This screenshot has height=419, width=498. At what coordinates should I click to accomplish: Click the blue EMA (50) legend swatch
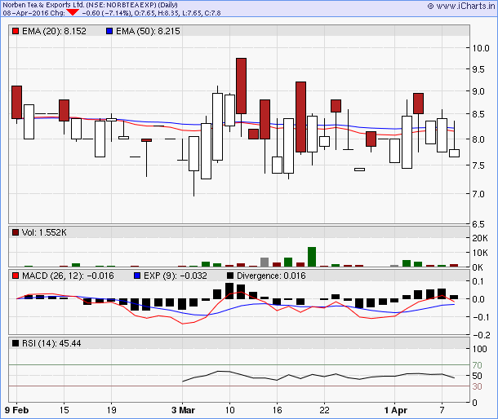[x=109, y=31]
